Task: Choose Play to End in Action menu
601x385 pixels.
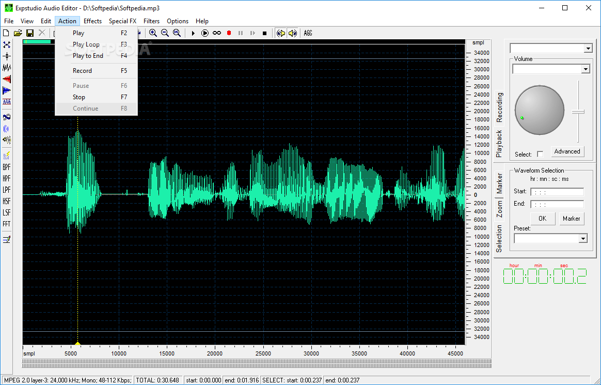Action: (96, 56)
